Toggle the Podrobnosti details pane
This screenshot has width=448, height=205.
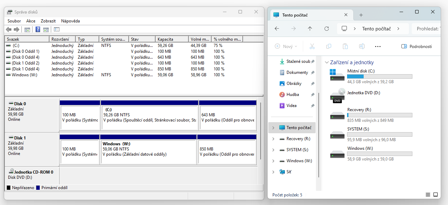[416, 46]
